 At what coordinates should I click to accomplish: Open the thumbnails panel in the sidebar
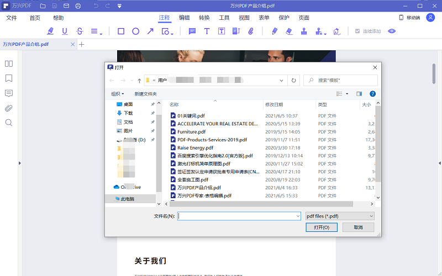click(x=9, y=63)
